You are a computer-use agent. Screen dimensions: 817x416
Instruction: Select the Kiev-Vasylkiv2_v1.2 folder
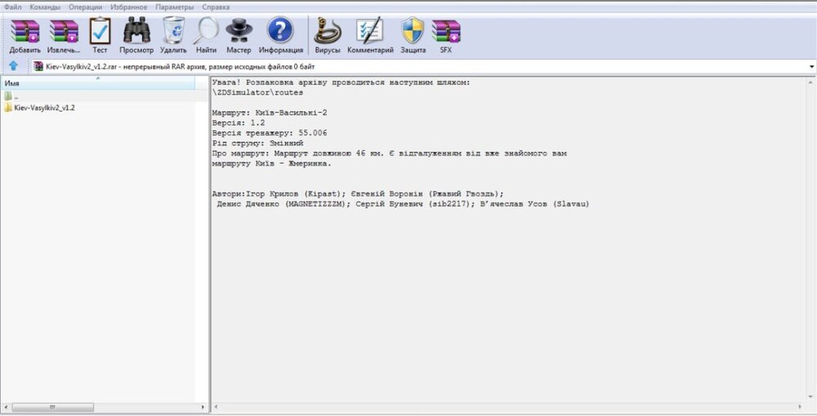coord(44,108)
